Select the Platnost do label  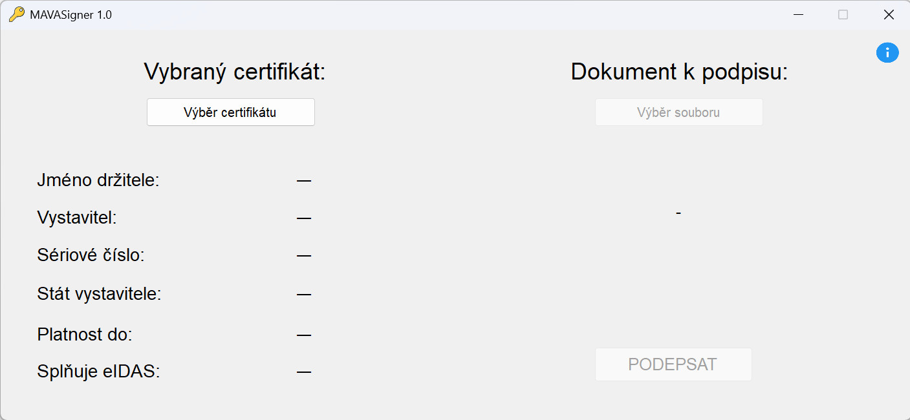85,335
